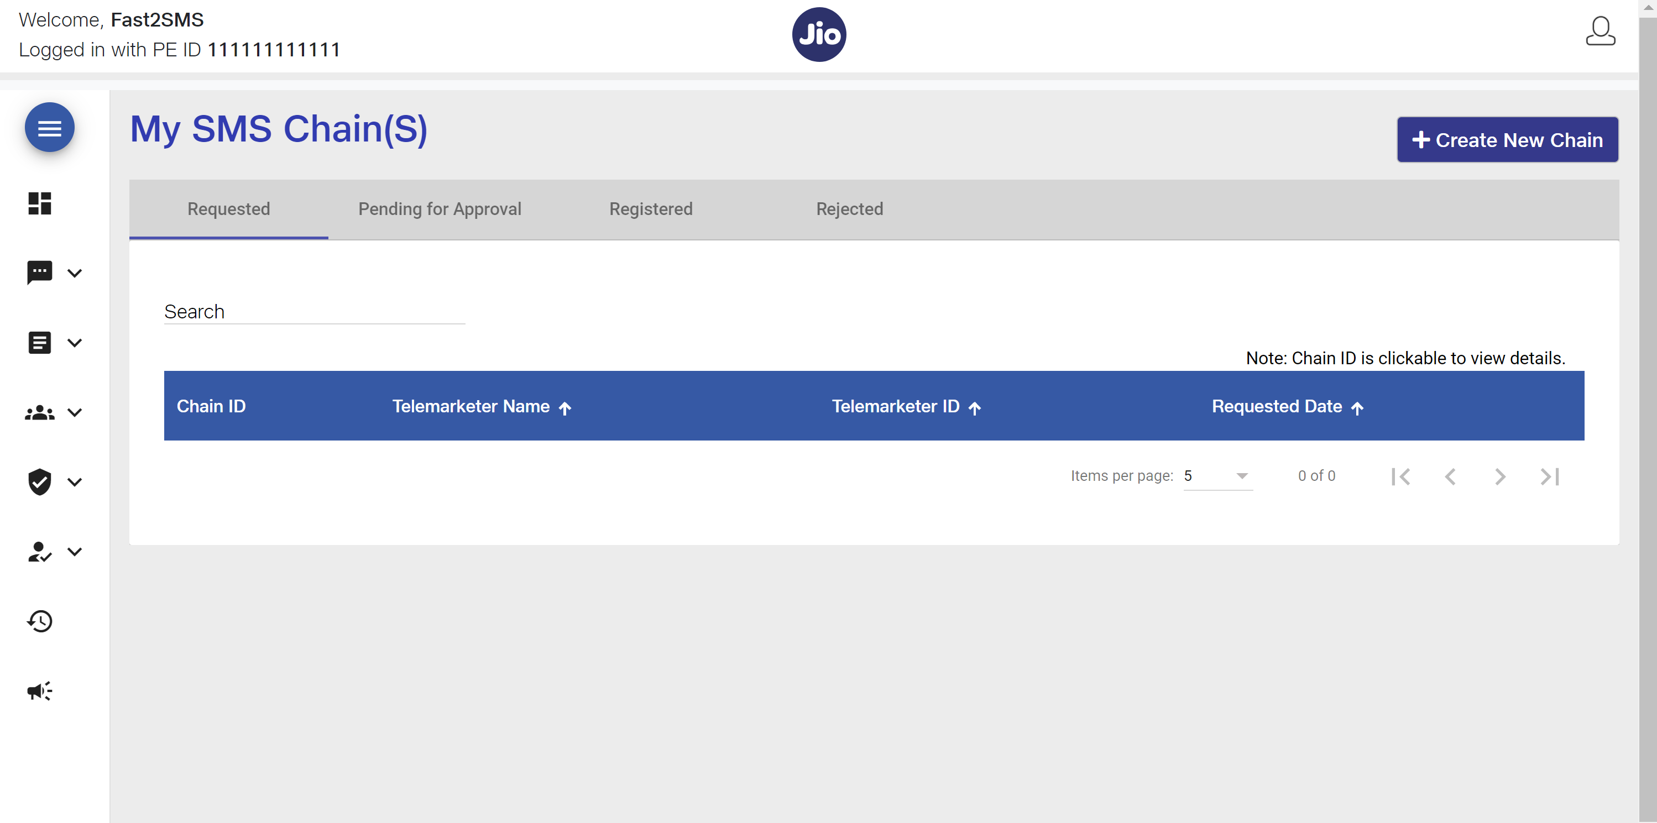Click the Jio logo
The width and height of the screenshot is (1657, 823).
(819, 35)
